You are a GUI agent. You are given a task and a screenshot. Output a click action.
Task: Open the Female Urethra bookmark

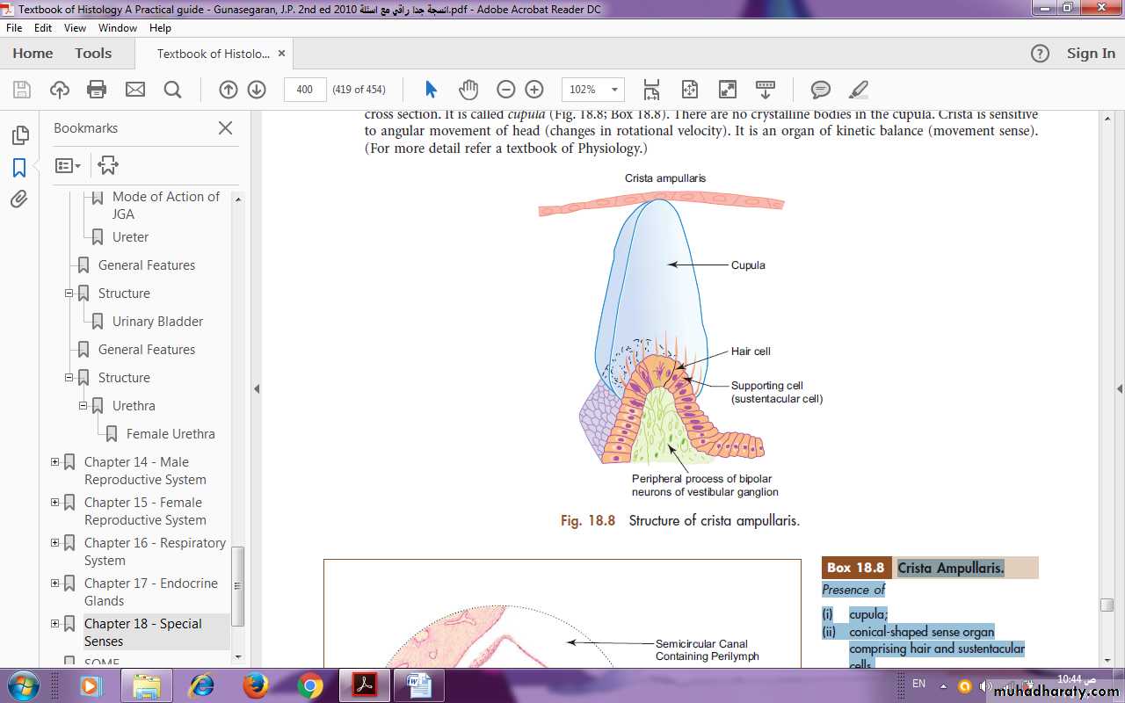(171, 434)
